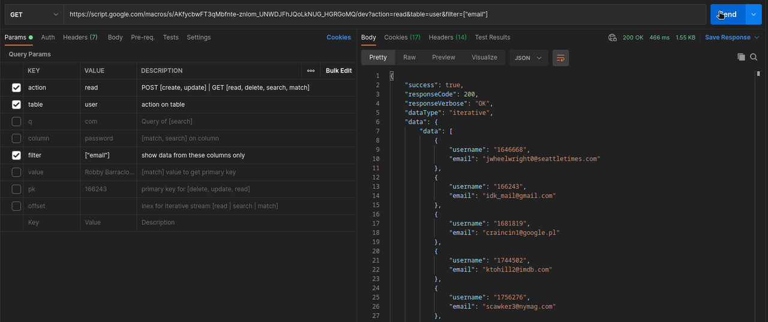Click the new Description input field

point(247,222)
